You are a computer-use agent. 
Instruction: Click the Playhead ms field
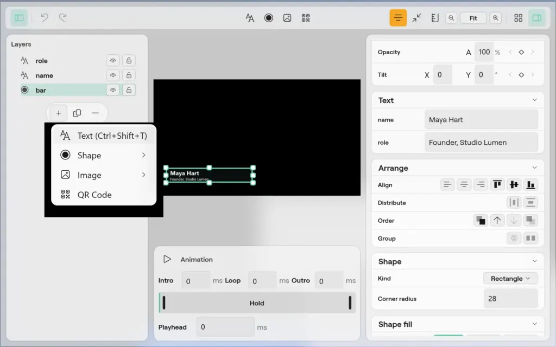(225, 327)
